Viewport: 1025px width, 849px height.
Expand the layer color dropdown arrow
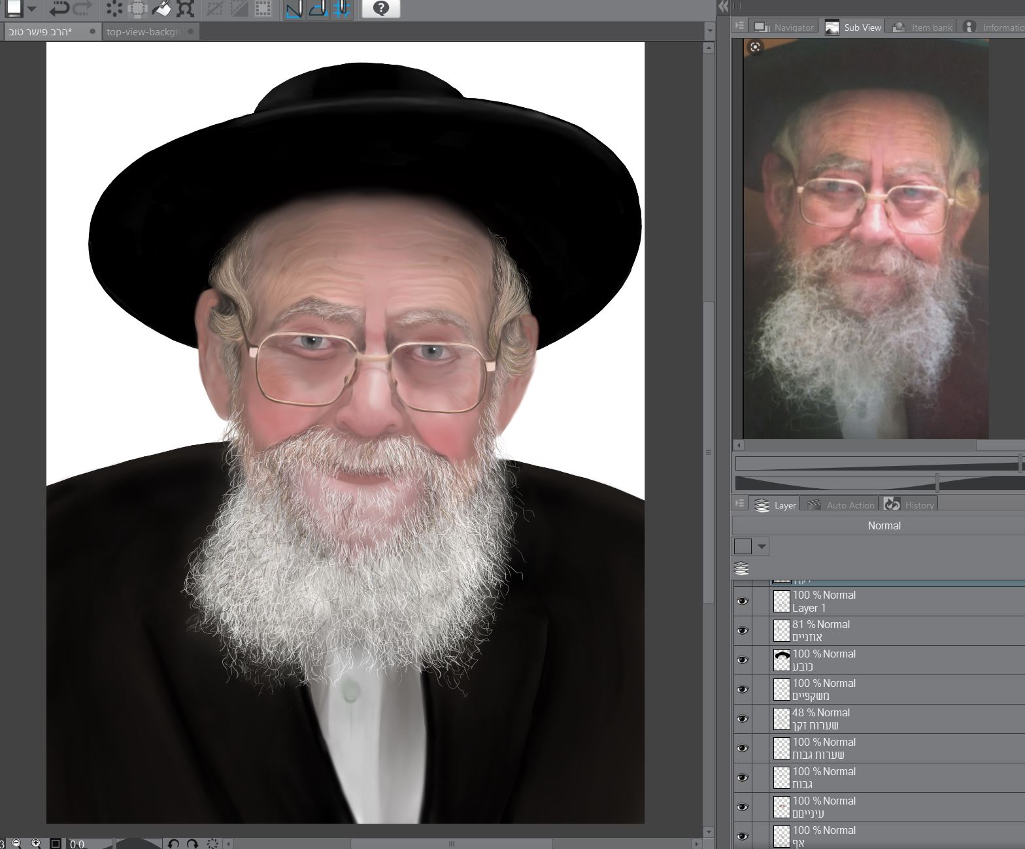pos(762,546)
